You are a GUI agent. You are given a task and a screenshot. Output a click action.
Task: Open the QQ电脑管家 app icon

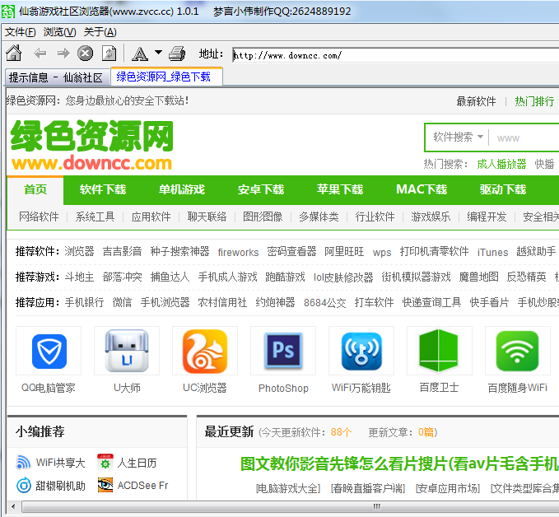coord(49,352)
